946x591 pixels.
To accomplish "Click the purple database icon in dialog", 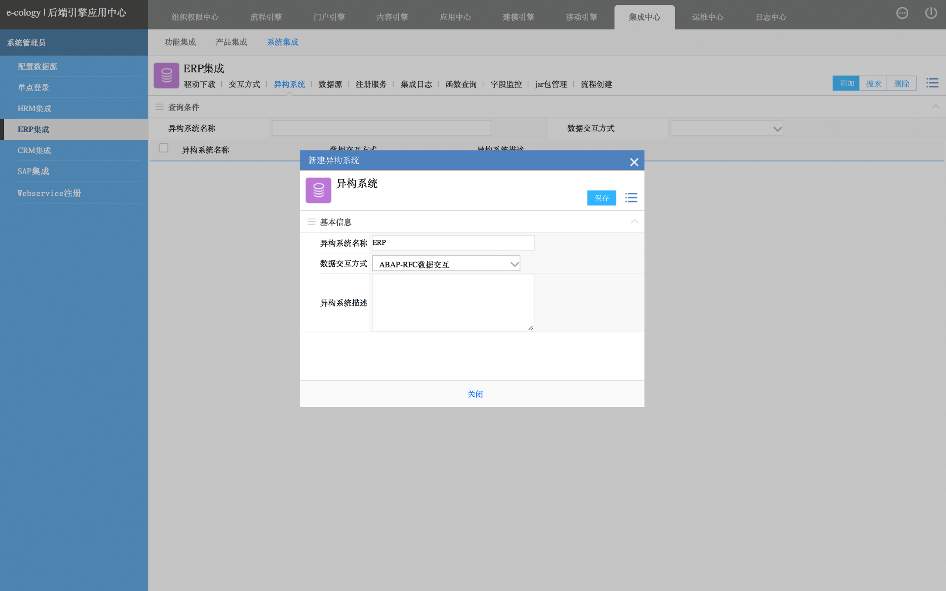I will [x=318, y=190].
